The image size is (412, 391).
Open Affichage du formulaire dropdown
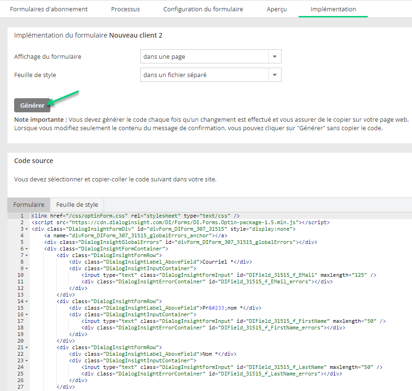point(211,56)
